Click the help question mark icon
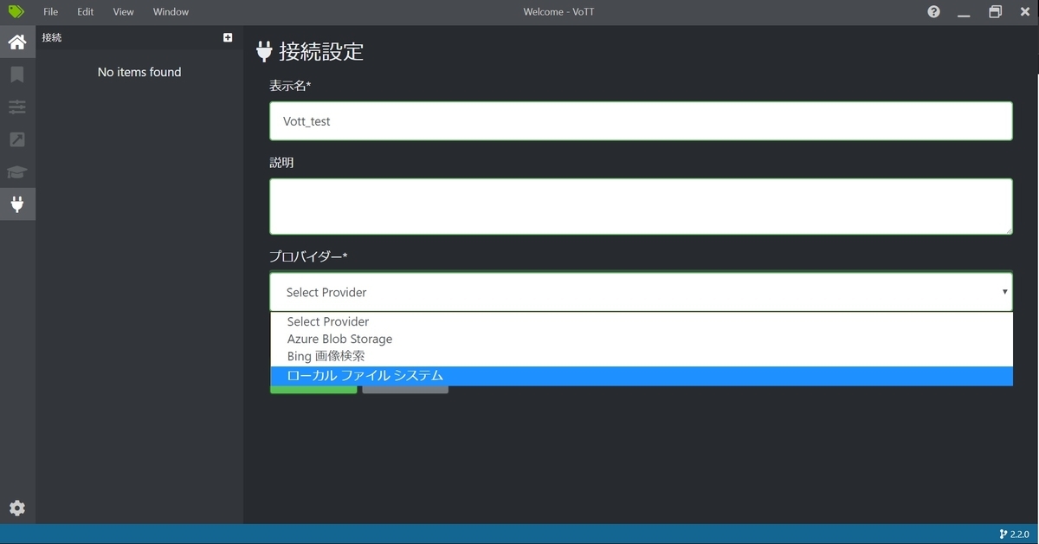Image resolution: width=1039 pixels, height=544 pixels. [x=933, y=11]
